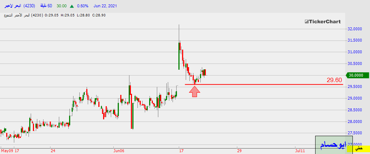Click the (4230) symbol code in header
The image size is (370, 154).
pos(30,6)
